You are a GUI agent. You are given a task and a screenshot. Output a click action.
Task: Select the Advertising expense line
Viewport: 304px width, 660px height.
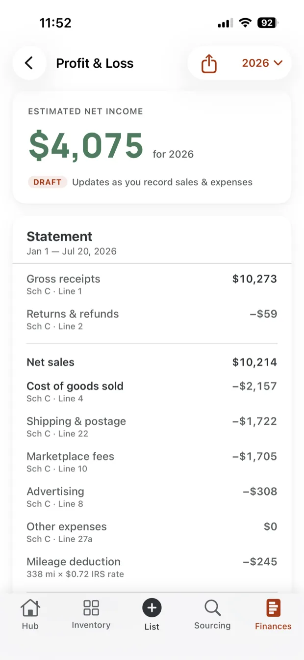(x=152, y=497)
